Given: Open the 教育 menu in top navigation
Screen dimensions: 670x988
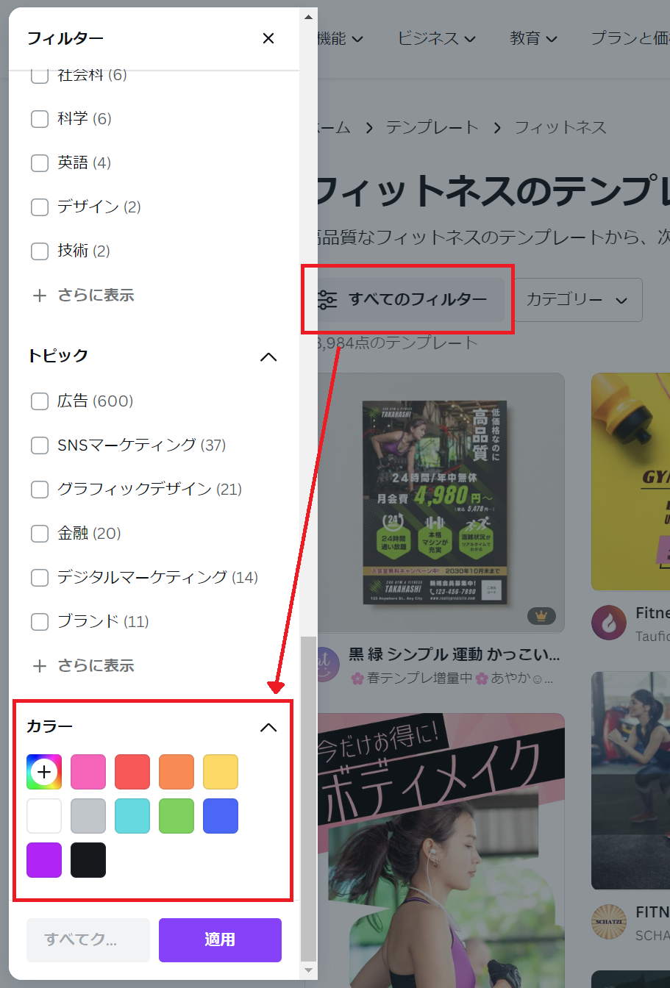Looking at the screenshot, I should [x=533, y=38].
